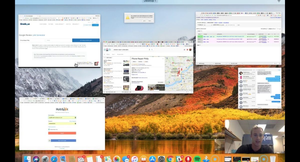Toggle the Remember me checkbox on HubSpot
The height and width of the screenshot is (162, 300).
pos(49,130)
